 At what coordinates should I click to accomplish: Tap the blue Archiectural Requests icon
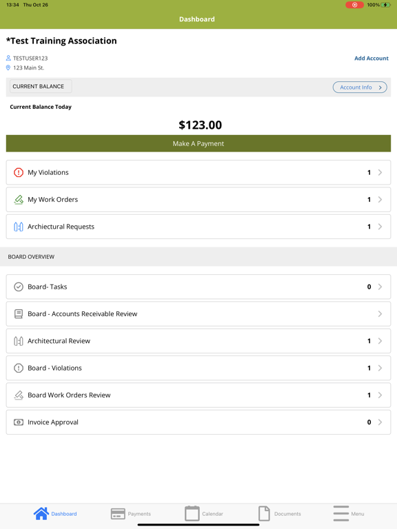pyautogui.click(x=19, y=227)
